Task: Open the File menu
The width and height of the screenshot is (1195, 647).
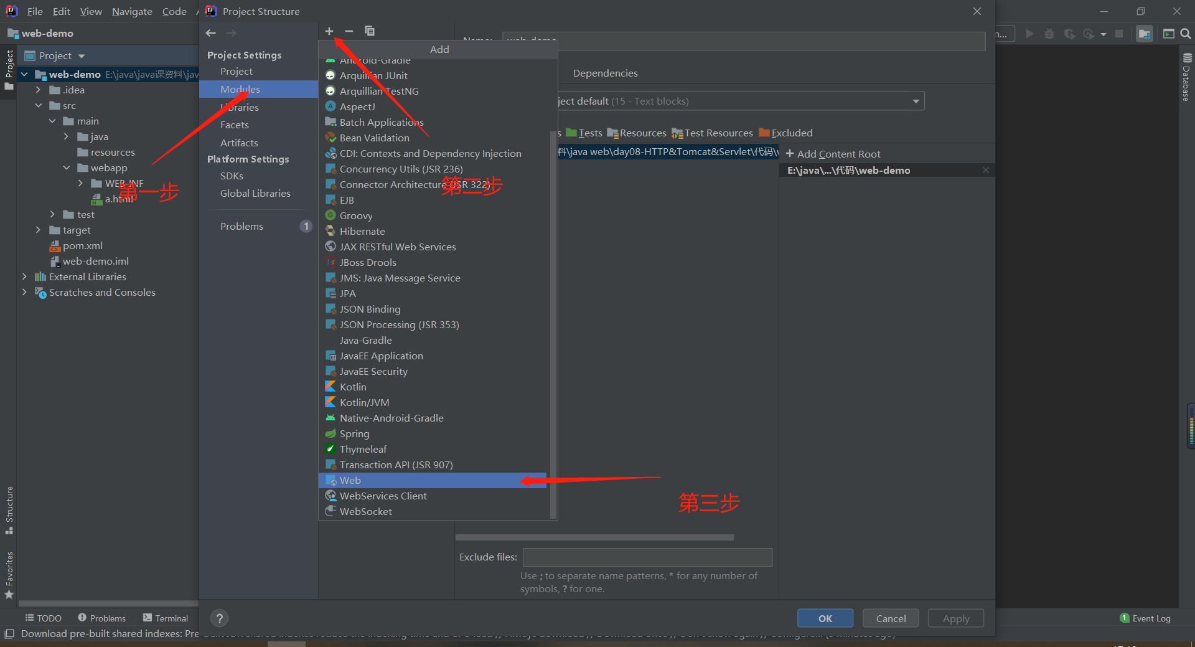Action: [x=35, y=11]
